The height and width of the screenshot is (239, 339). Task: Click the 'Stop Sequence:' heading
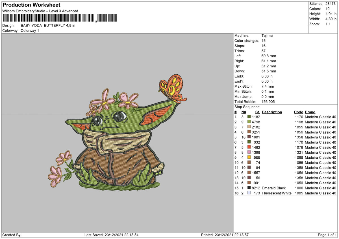[247, 107]
